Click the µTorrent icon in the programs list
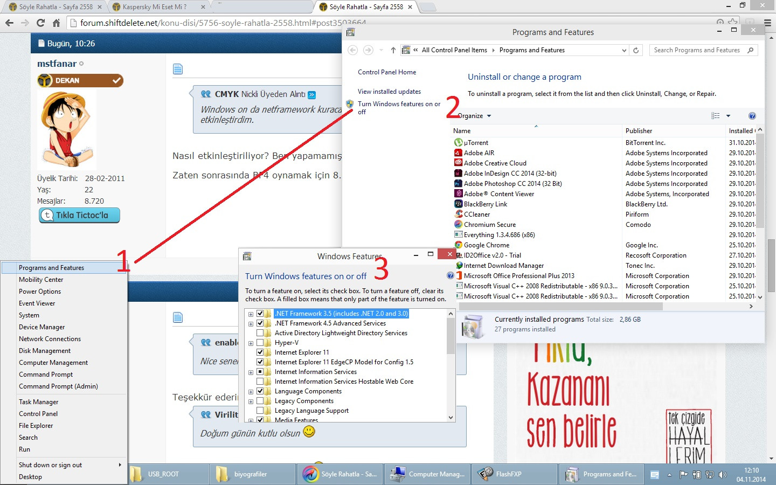The width and height of the screenshot is (776, 485). (x=459, y=143)
